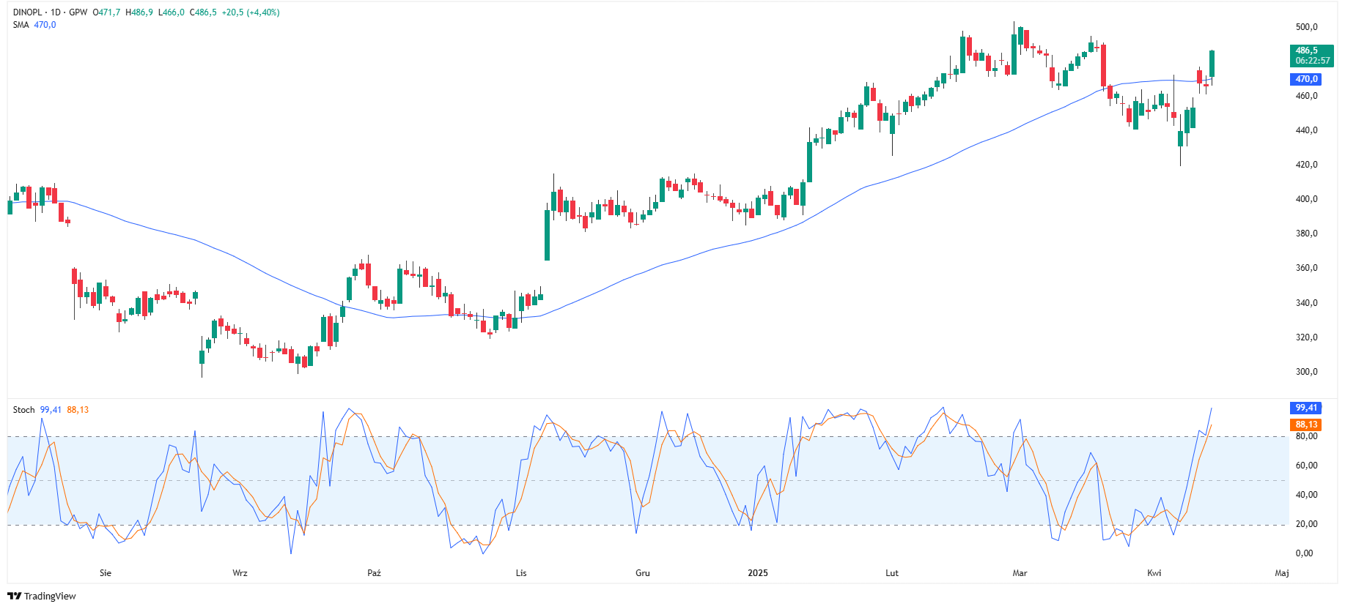The image size is (1345, 609).
Task: Click the low value L466,0 in header
Action: click(172, 12)
